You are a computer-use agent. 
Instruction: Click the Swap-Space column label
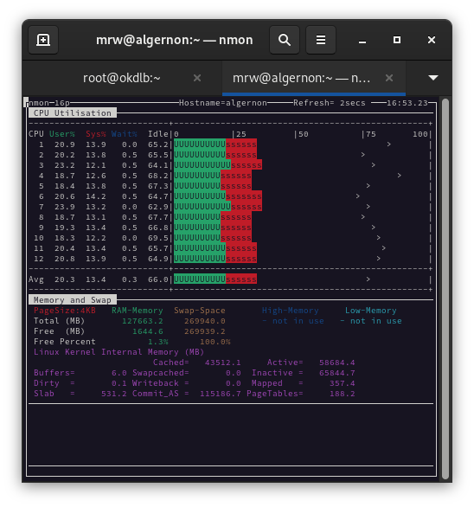coord(200,311)
